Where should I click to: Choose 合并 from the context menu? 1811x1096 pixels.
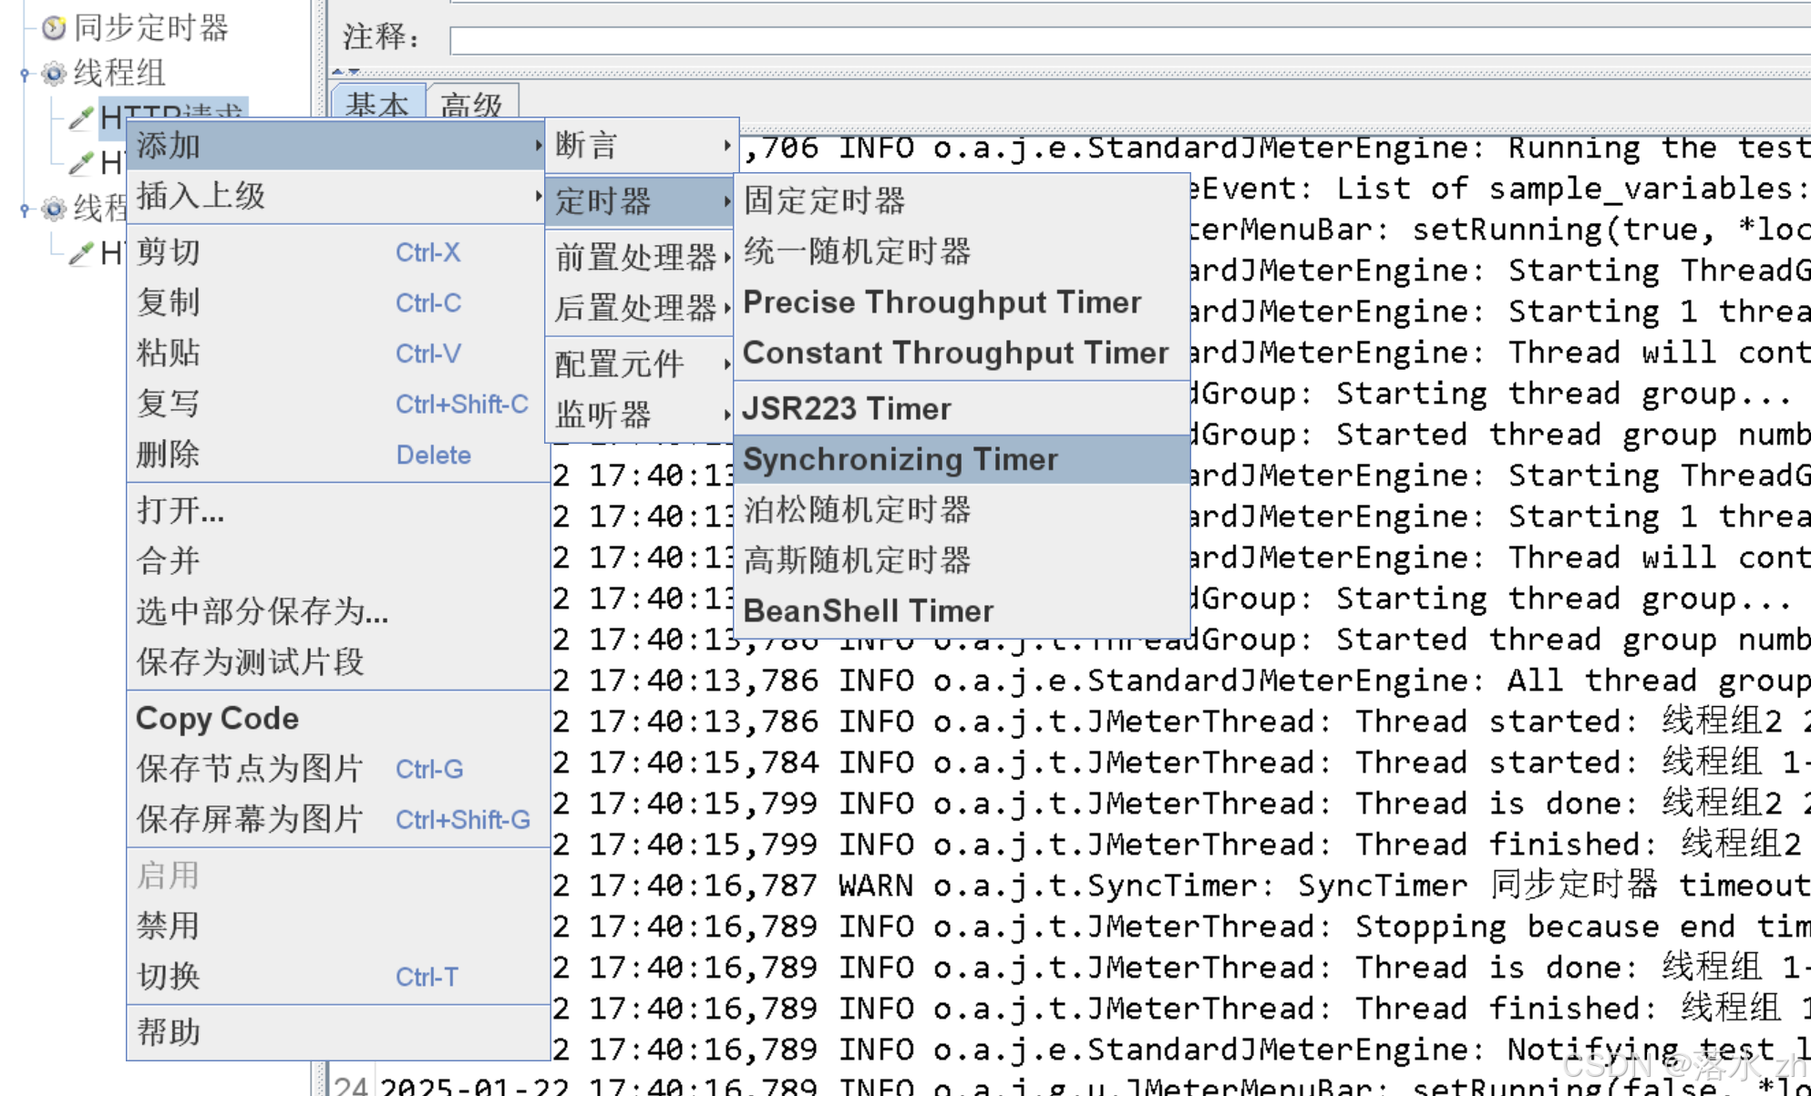[336, 561]
